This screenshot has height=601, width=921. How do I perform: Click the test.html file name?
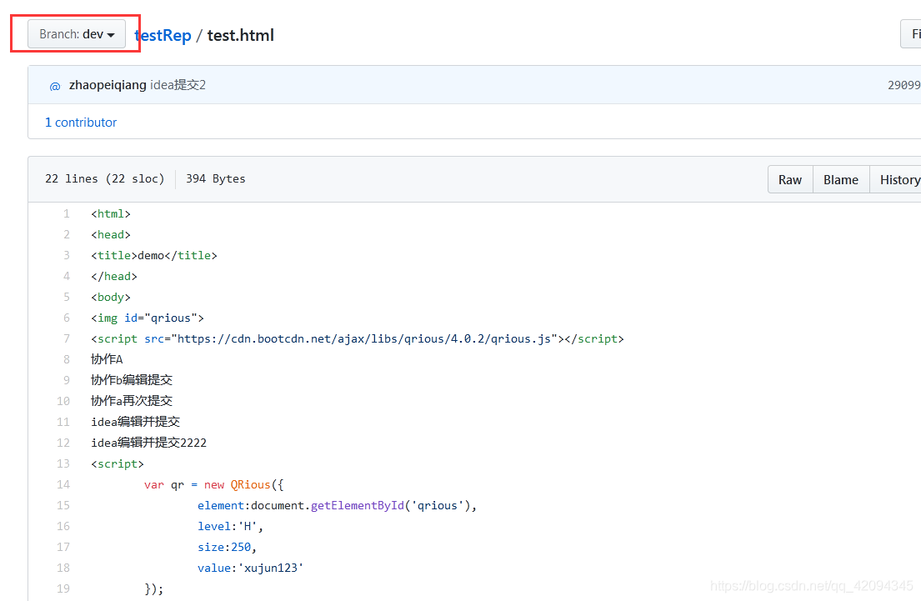(x=240, y=35)
